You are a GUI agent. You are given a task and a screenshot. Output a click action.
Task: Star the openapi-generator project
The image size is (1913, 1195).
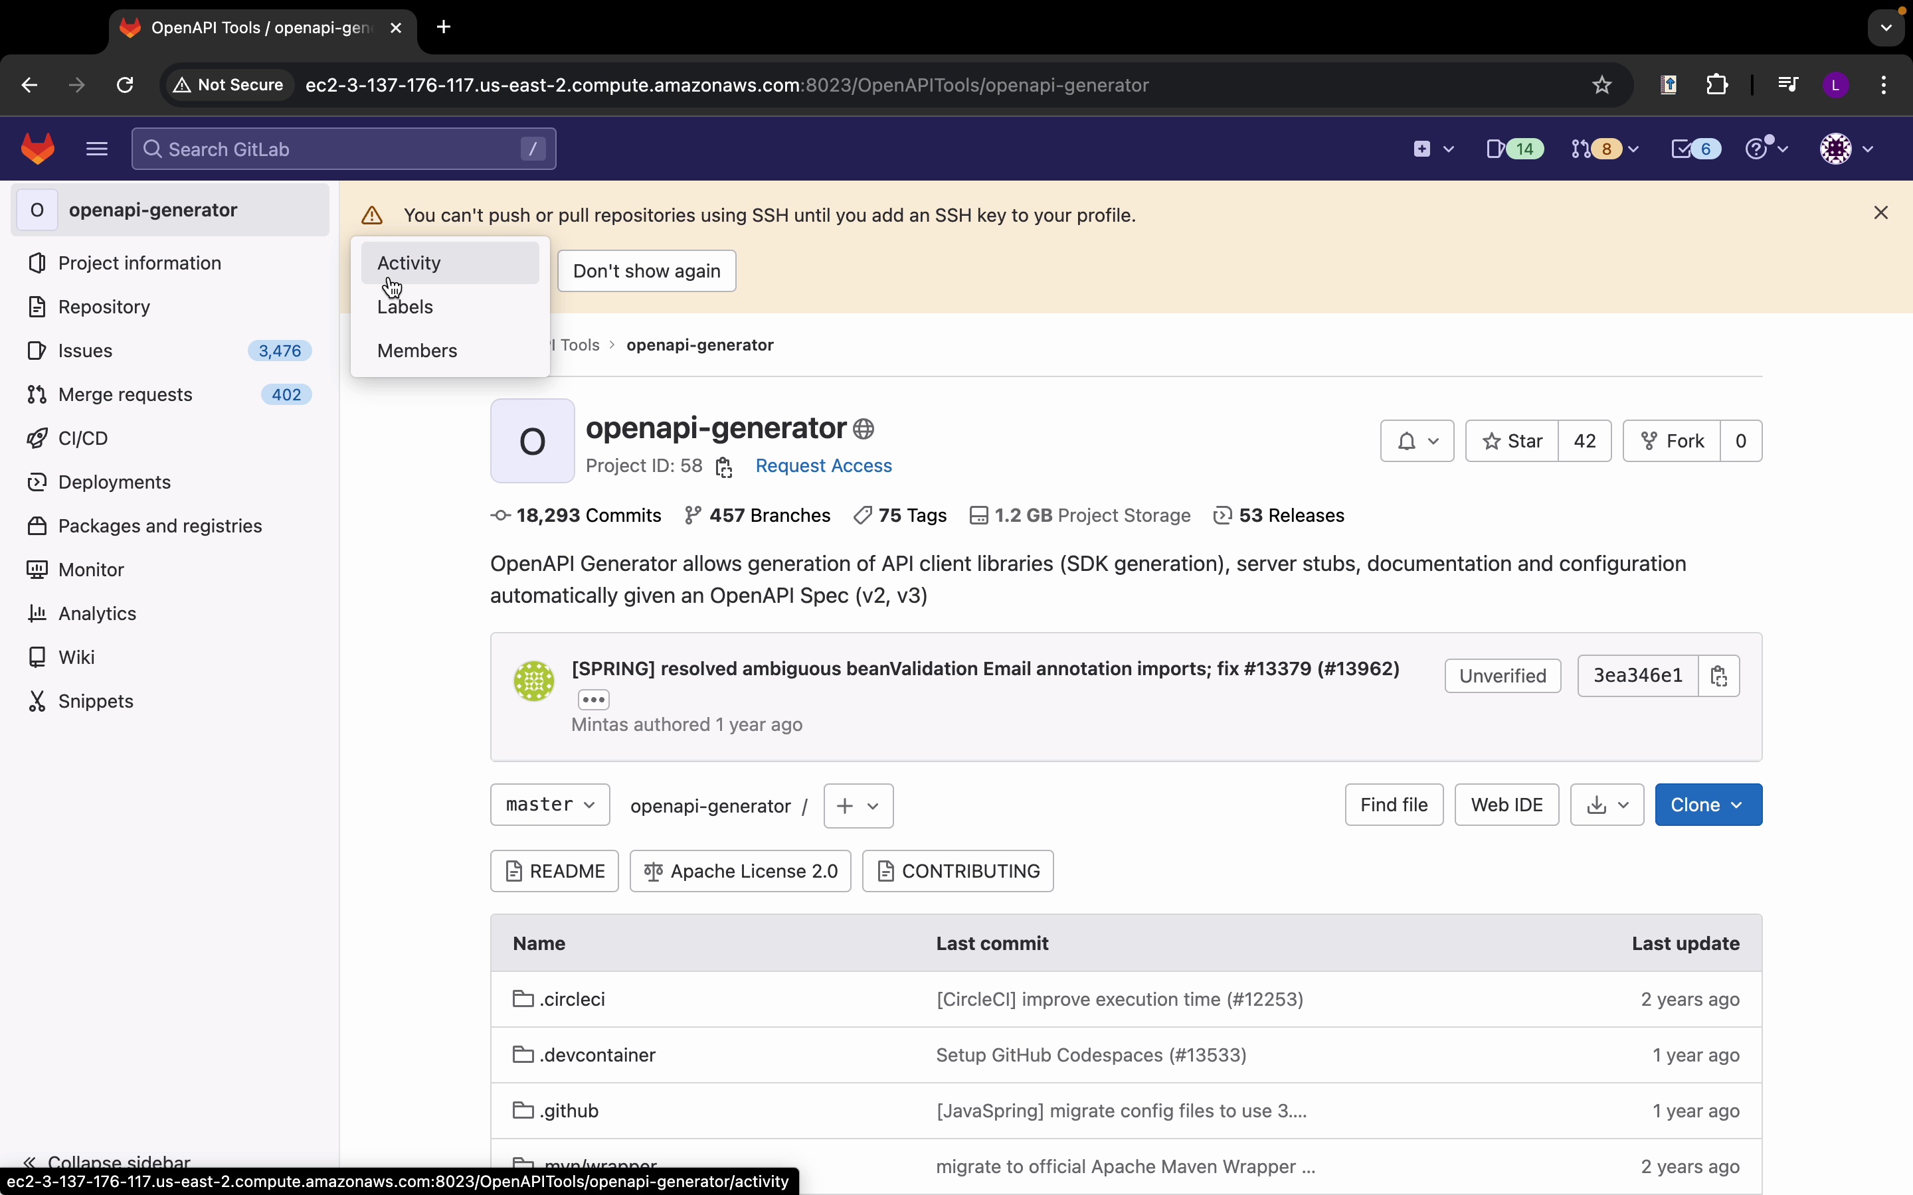pos(1512,441)
